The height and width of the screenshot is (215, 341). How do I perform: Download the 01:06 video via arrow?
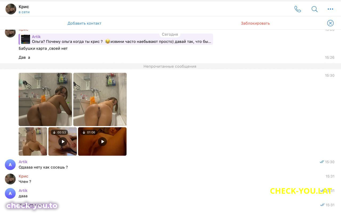pyautogui.click(x=84, y=132)
